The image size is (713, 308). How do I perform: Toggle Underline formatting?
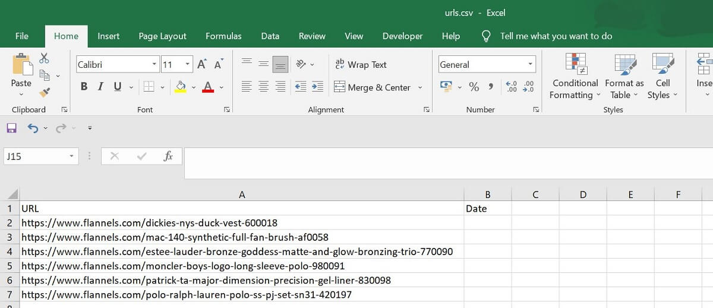pyautogui.click(x=117, y=87)
